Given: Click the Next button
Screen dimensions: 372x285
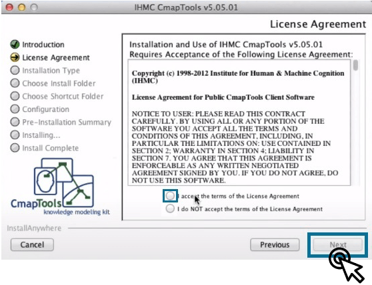Looking at the screenshot, I should tap(338, 245).
